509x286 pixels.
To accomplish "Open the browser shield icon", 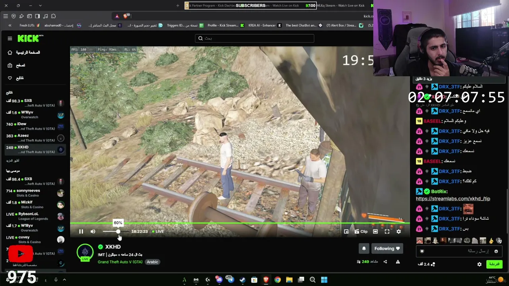I will 14,16.
